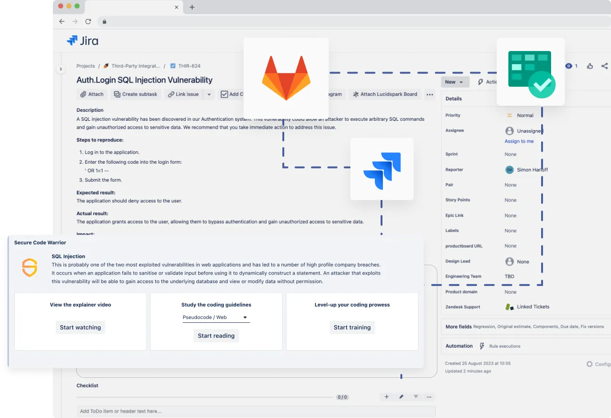Click the checklist 0 / 0 progress counter
This screenshot has height=418, width=611.
[342, 397]
